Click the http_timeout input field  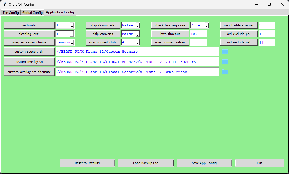pos(198,34)
